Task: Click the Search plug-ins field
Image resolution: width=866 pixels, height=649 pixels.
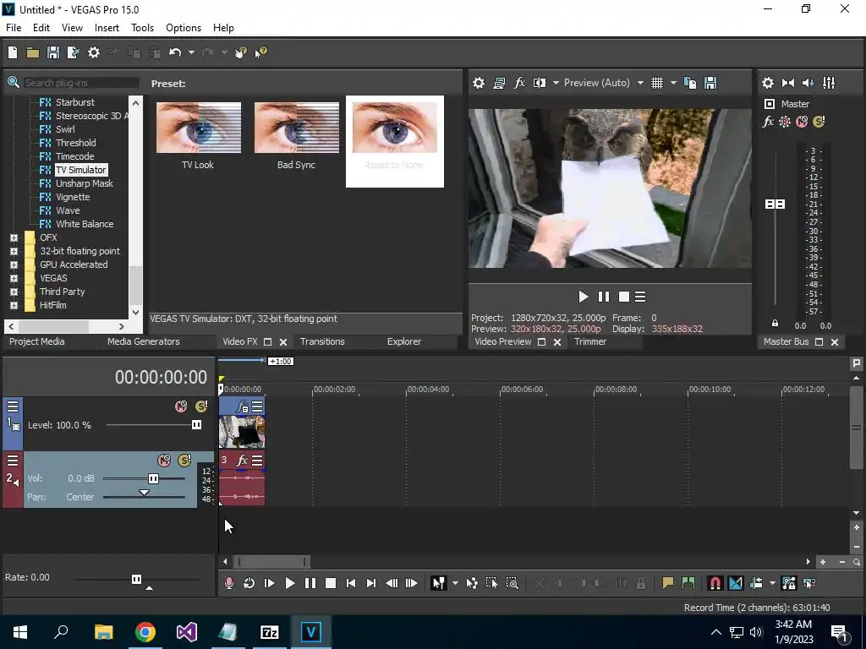Action: (80, 83)
